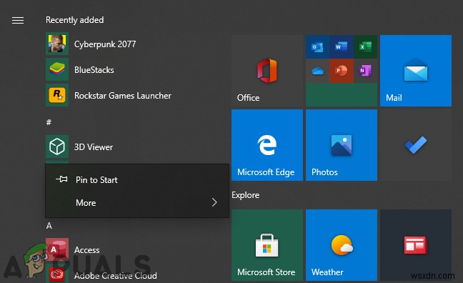Click the Adobe Creative Cloud label
The image size is (463, 283).
(x=116, y=276)
